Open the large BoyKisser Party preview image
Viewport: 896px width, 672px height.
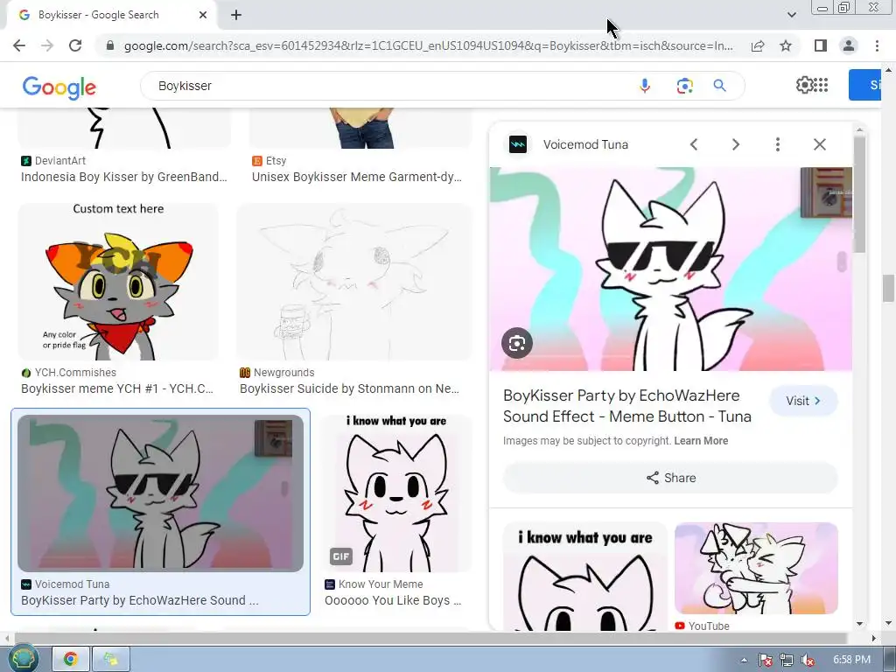671,269
